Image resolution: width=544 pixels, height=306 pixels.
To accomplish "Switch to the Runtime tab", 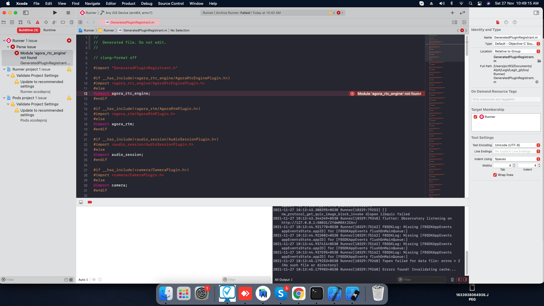I will [x=50, y=30].
